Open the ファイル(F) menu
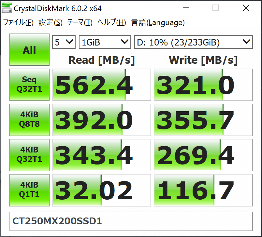262x237 pixels. tap(18, 22)
